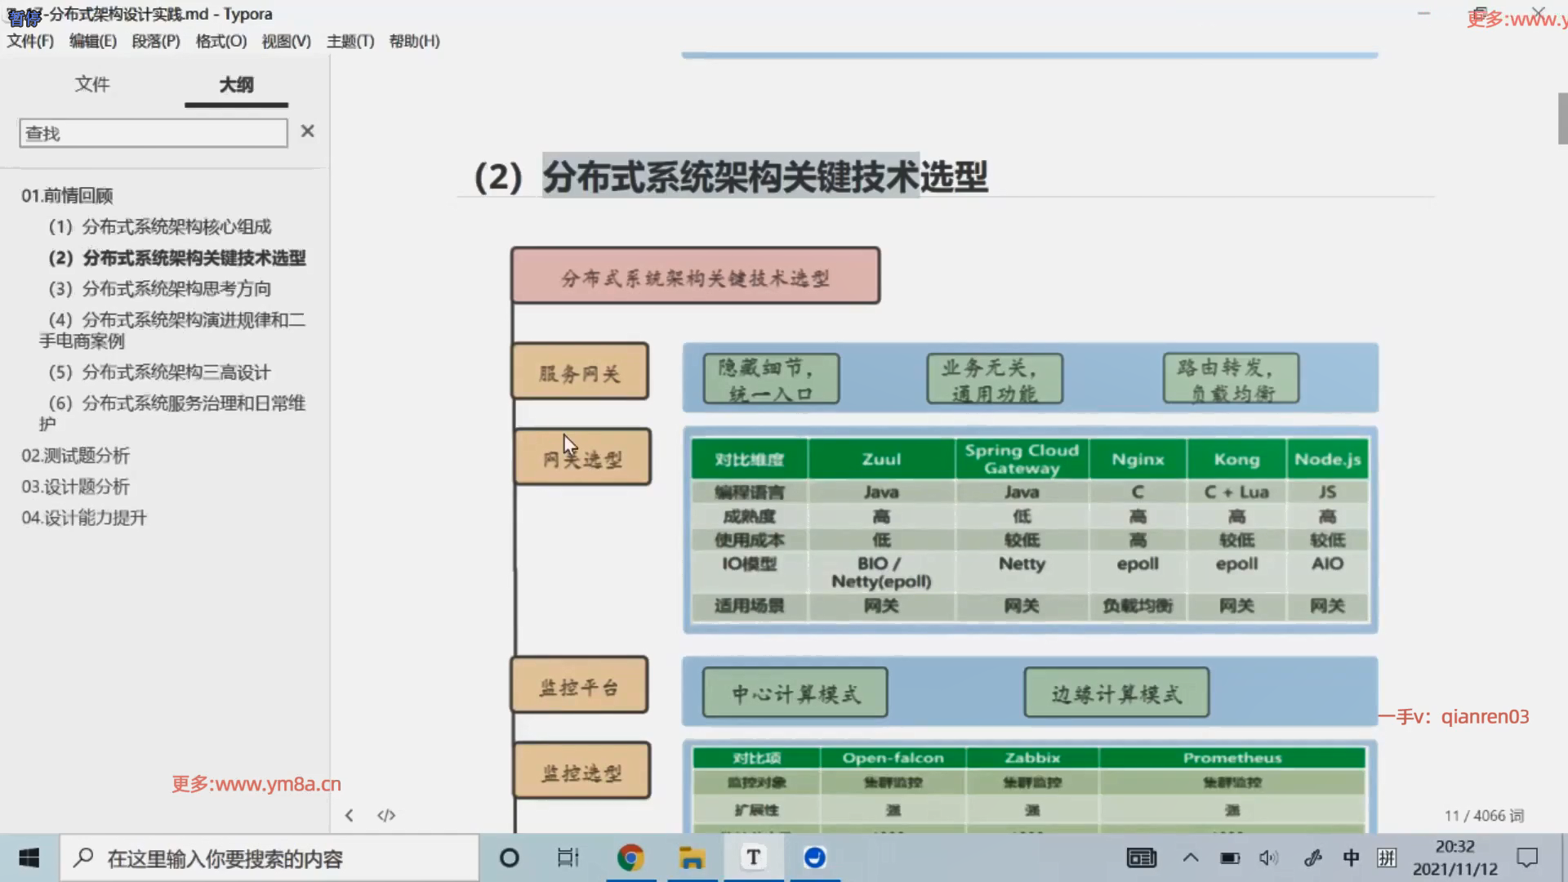Open File Explorer taskbar icon
Image resolution: width=1568 pixels, height=882 pixels.
tap(692, 857)
